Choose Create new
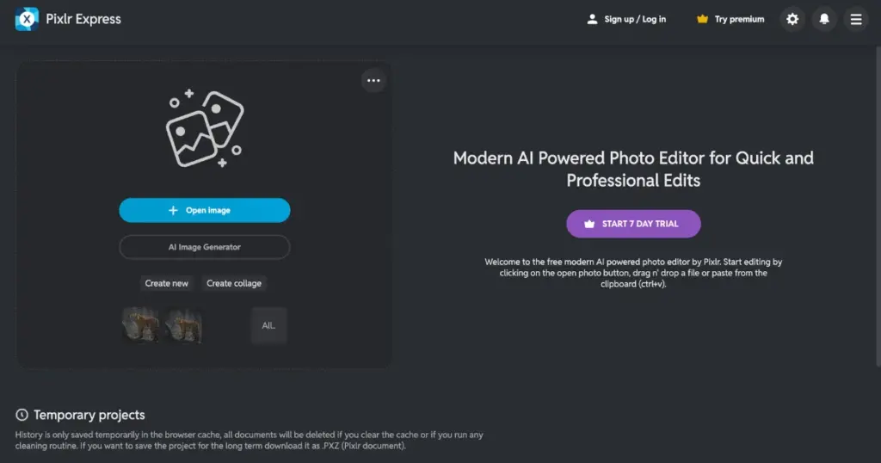881x463 pixels. (x=167, y=283)
